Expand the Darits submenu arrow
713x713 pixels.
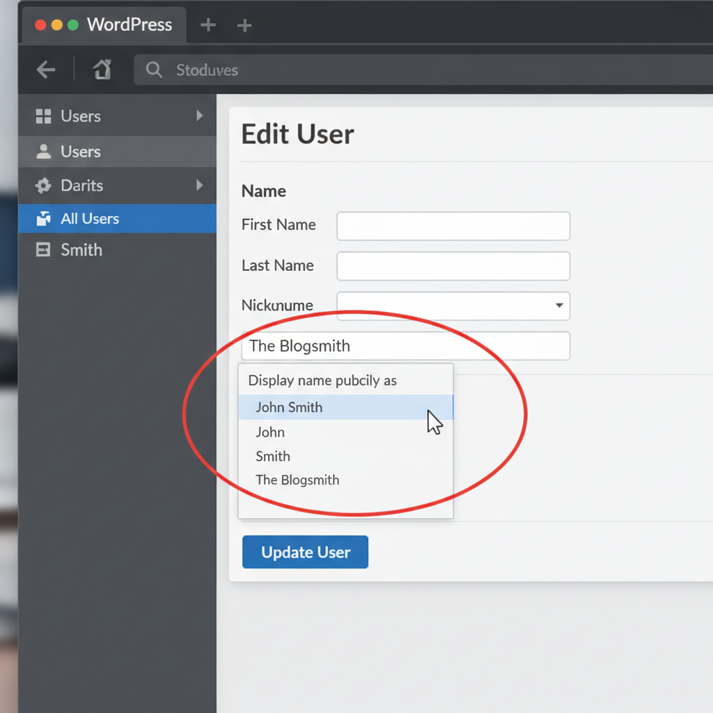(x=200, y=185)
